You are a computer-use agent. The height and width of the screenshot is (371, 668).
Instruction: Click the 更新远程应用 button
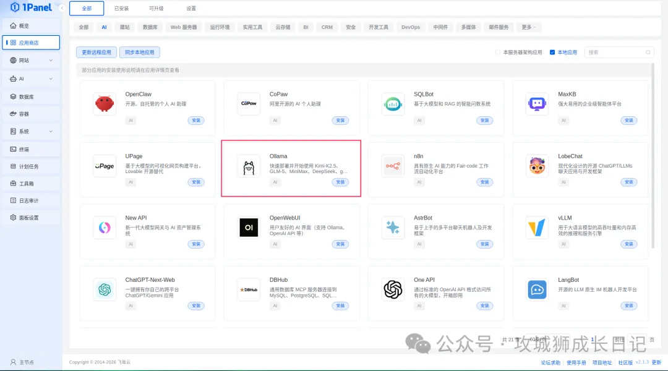click(96, 53)
